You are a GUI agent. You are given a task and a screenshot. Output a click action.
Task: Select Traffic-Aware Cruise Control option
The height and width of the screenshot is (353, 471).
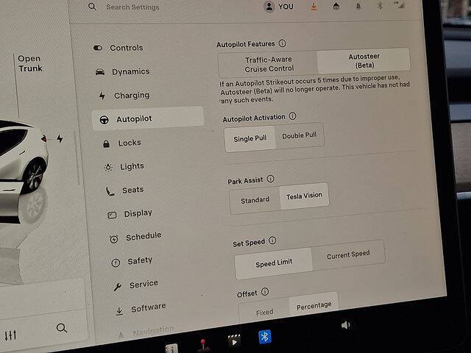[x=268, y=63]
